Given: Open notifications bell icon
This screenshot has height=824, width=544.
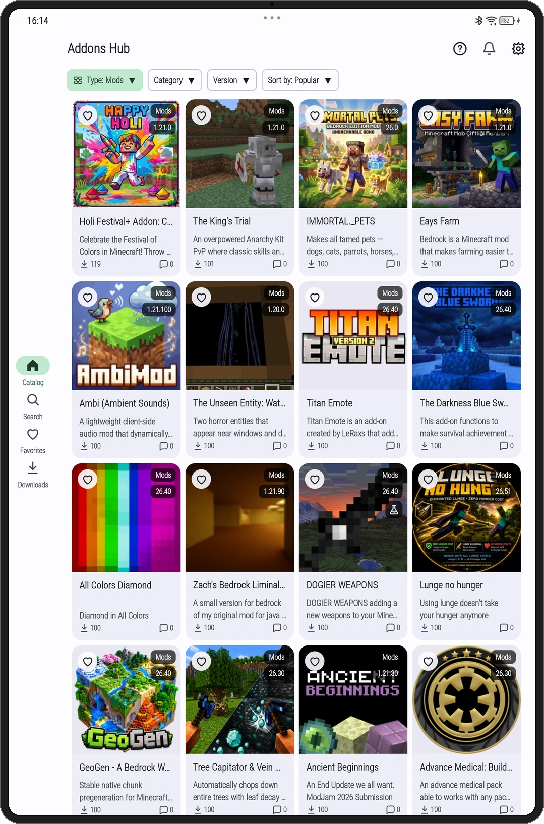Looking at the screenshot, I should tap(489, 49).
